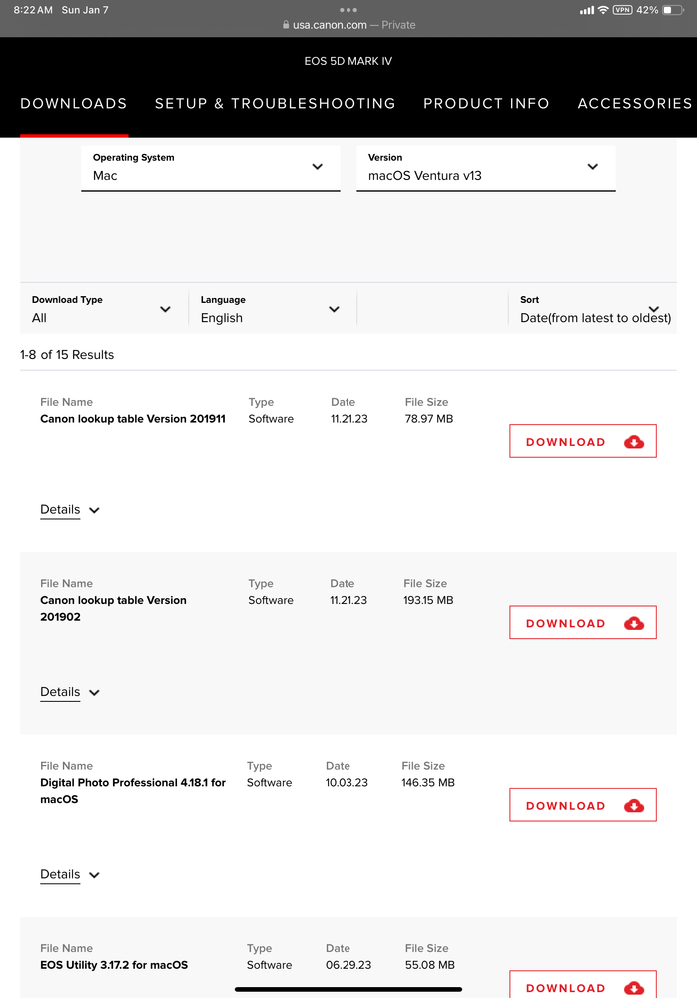Tap the usa.canon.com address bar
The image size is (697, 998).
pos(348,25)
